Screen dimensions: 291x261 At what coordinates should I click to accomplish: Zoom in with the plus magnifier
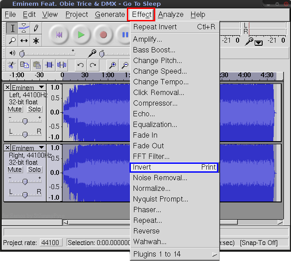(113, 65)
